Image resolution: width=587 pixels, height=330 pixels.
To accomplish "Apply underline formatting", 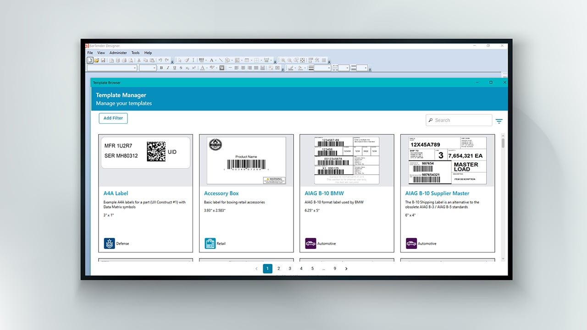I will (x=174, y=68).
